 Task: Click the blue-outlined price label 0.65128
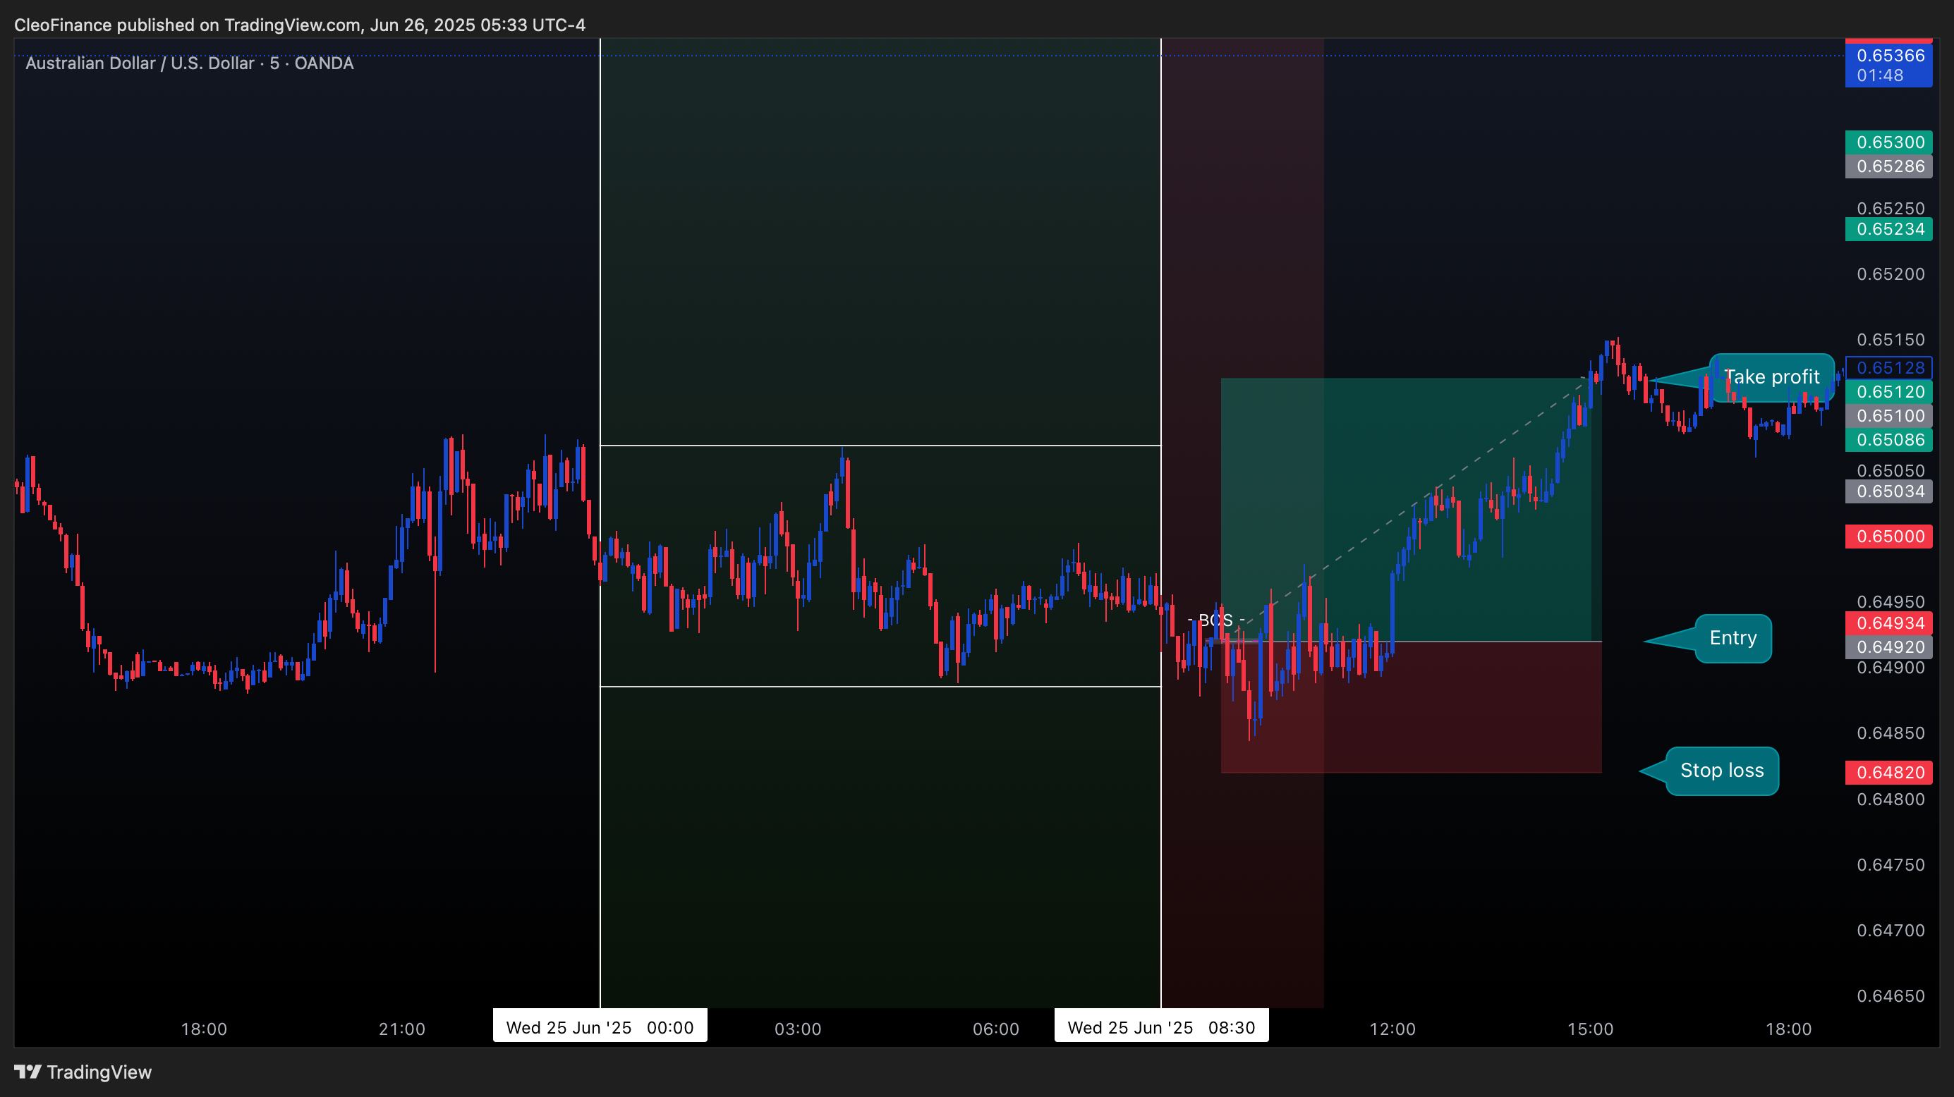coord(1889,368)
